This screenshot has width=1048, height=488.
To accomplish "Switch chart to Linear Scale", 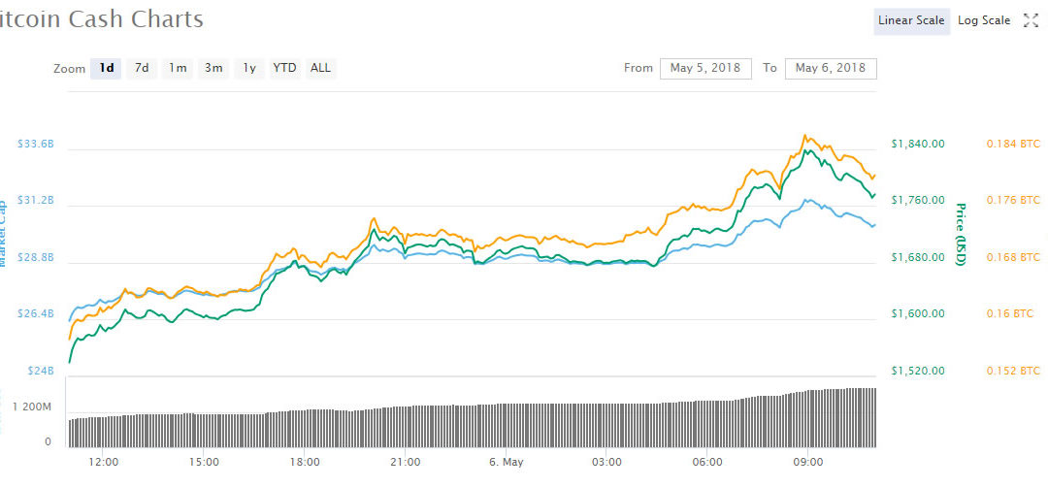I will point(911,20).
